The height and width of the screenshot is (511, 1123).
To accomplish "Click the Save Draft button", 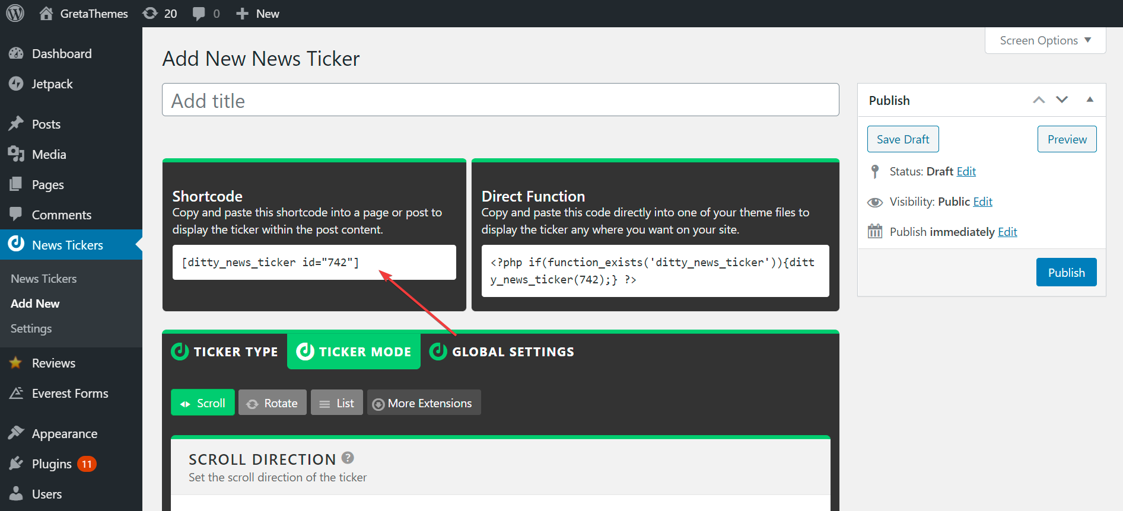I will pyautogui.click(x=903, y=139).
